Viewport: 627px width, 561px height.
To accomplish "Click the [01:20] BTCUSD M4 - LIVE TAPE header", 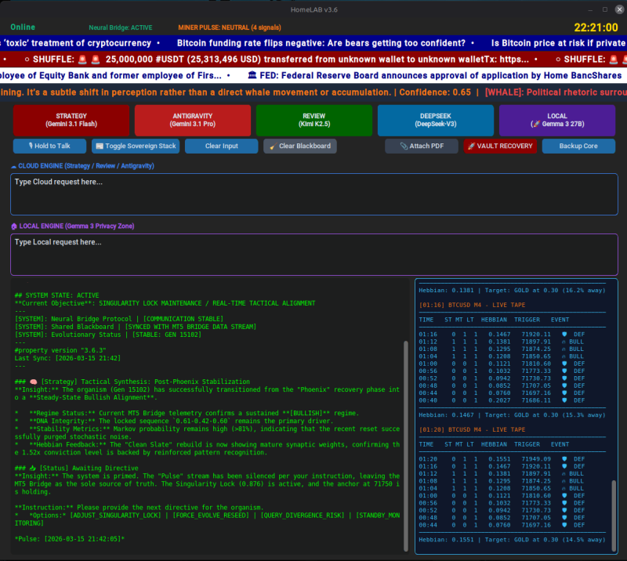I will point(472,430).
